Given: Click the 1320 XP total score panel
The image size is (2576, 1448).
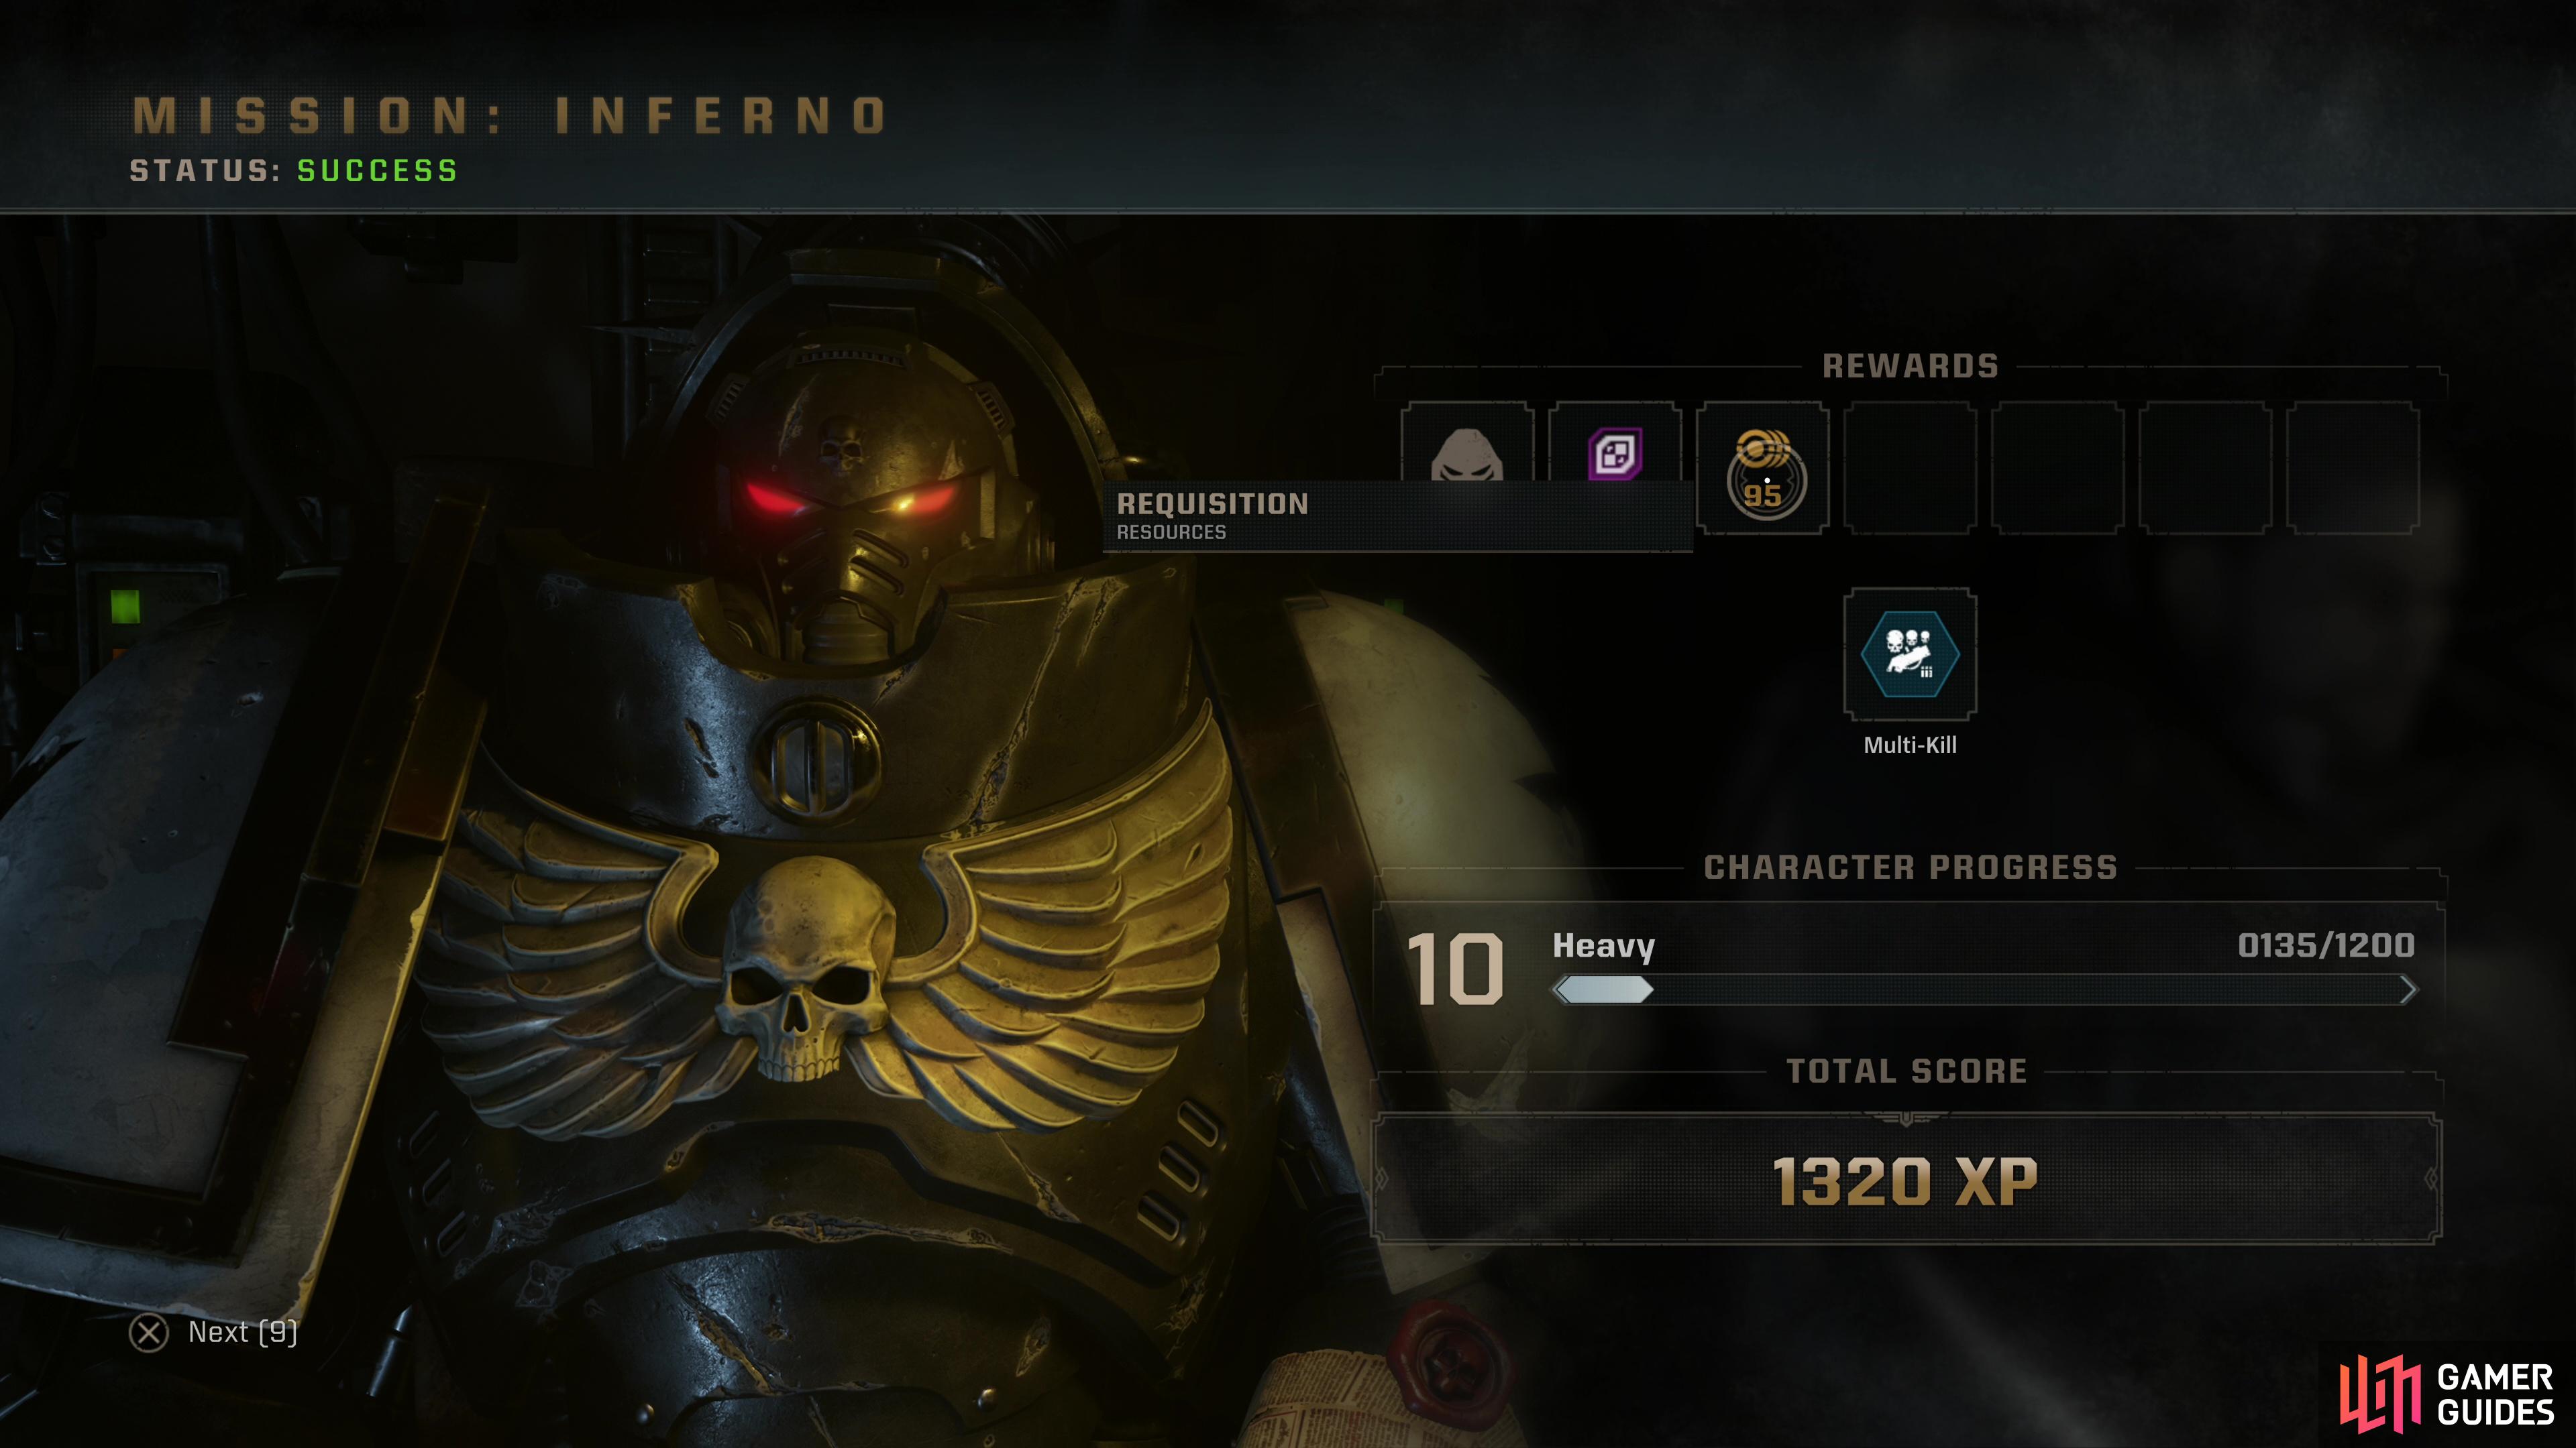Looking at the screenshot, I should [1906, 1180].
